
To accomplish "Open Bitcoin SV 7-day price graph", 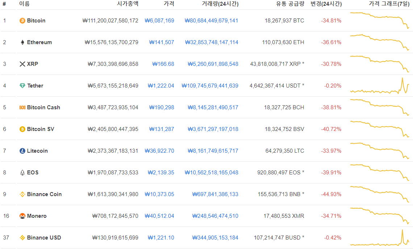I will coord(380,129).
